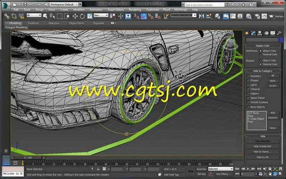
Task: Click the Invert category button
Action: 273,86
